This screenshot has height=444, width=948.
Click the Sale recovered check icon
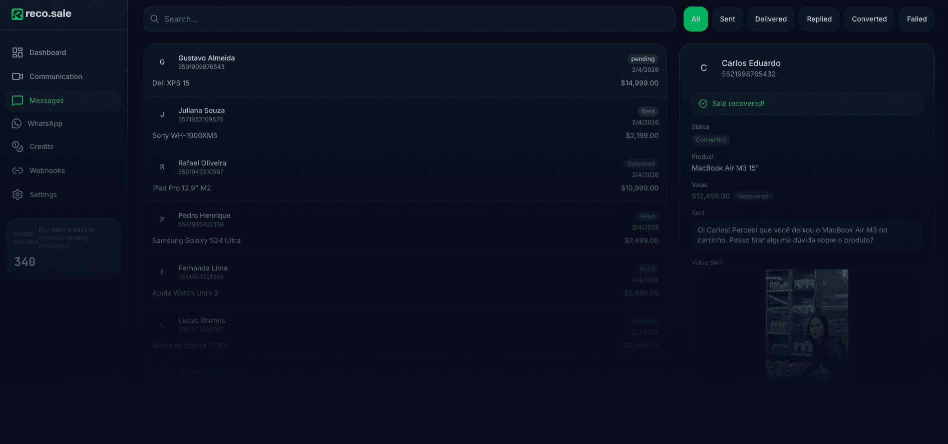pyautogui.click(x=703, y=103)
